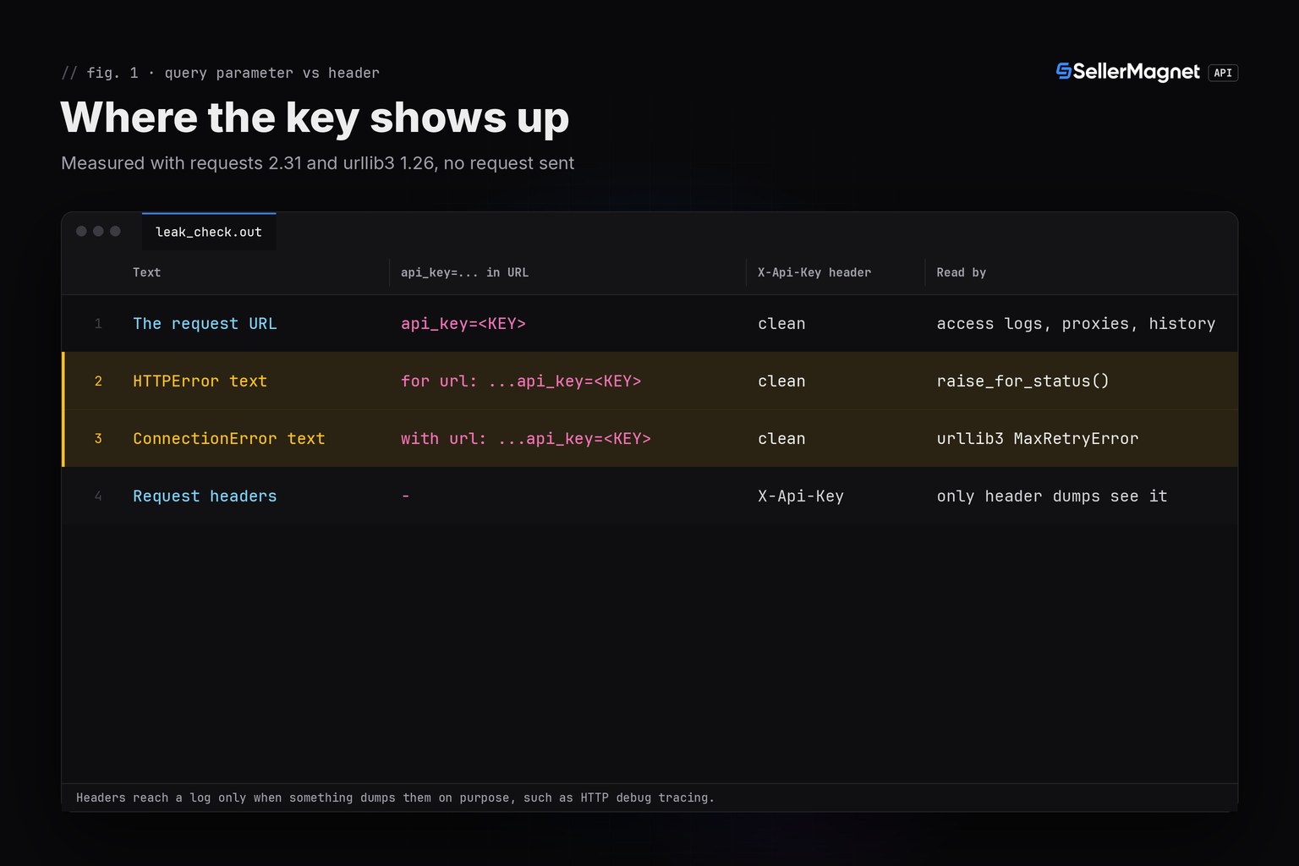Click the "only header dumps see it" cell
Viewport: 1299px width, 866px height.
pos(1052,496)
